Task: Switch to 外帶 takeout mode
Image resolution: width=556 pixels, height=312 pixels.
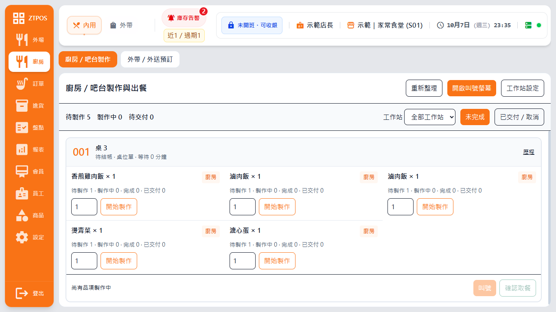Action: point(121,25)
